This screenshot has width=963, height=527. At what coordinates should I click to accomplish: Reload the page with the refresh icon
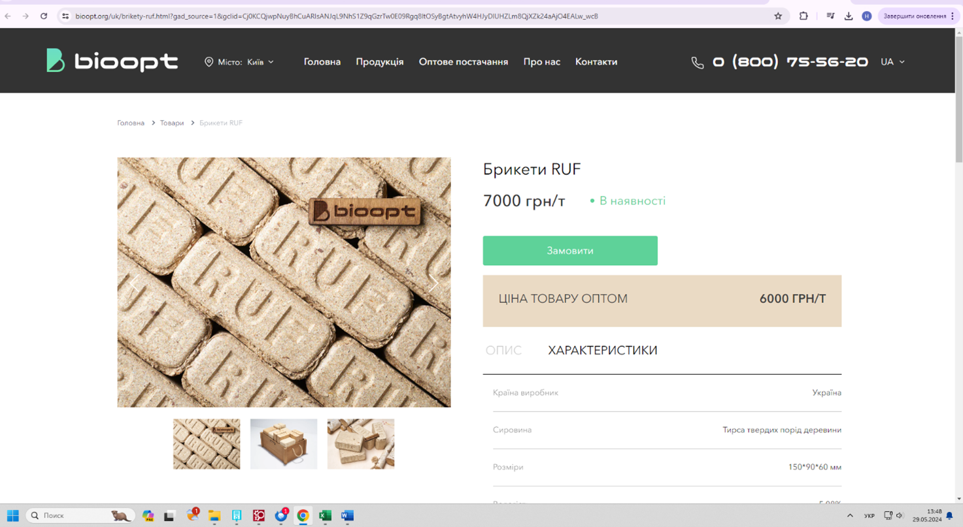(44, 16)
